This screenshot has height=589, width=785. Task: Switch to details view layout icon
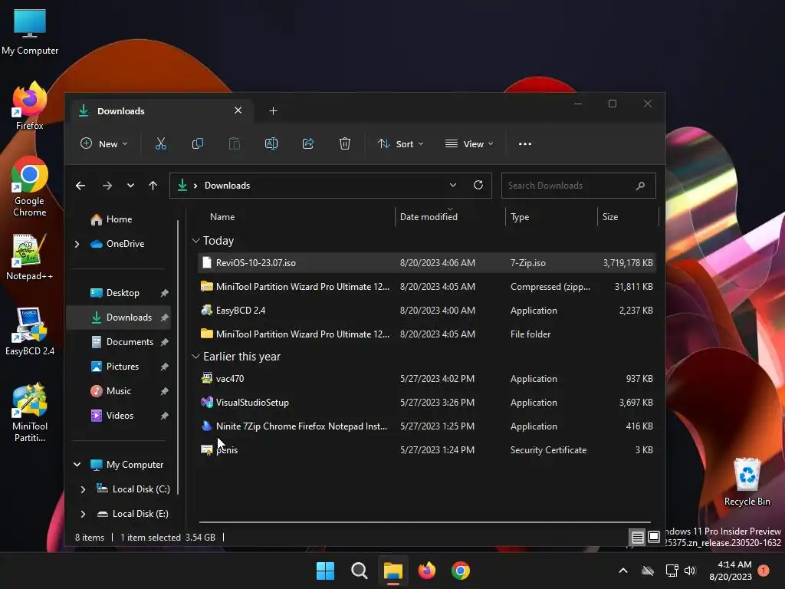coord(637,538)
